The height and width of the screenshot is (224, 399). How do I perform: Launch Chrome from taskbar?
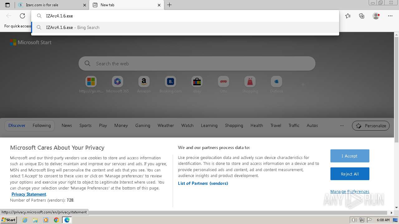click(x=56, y=220)
